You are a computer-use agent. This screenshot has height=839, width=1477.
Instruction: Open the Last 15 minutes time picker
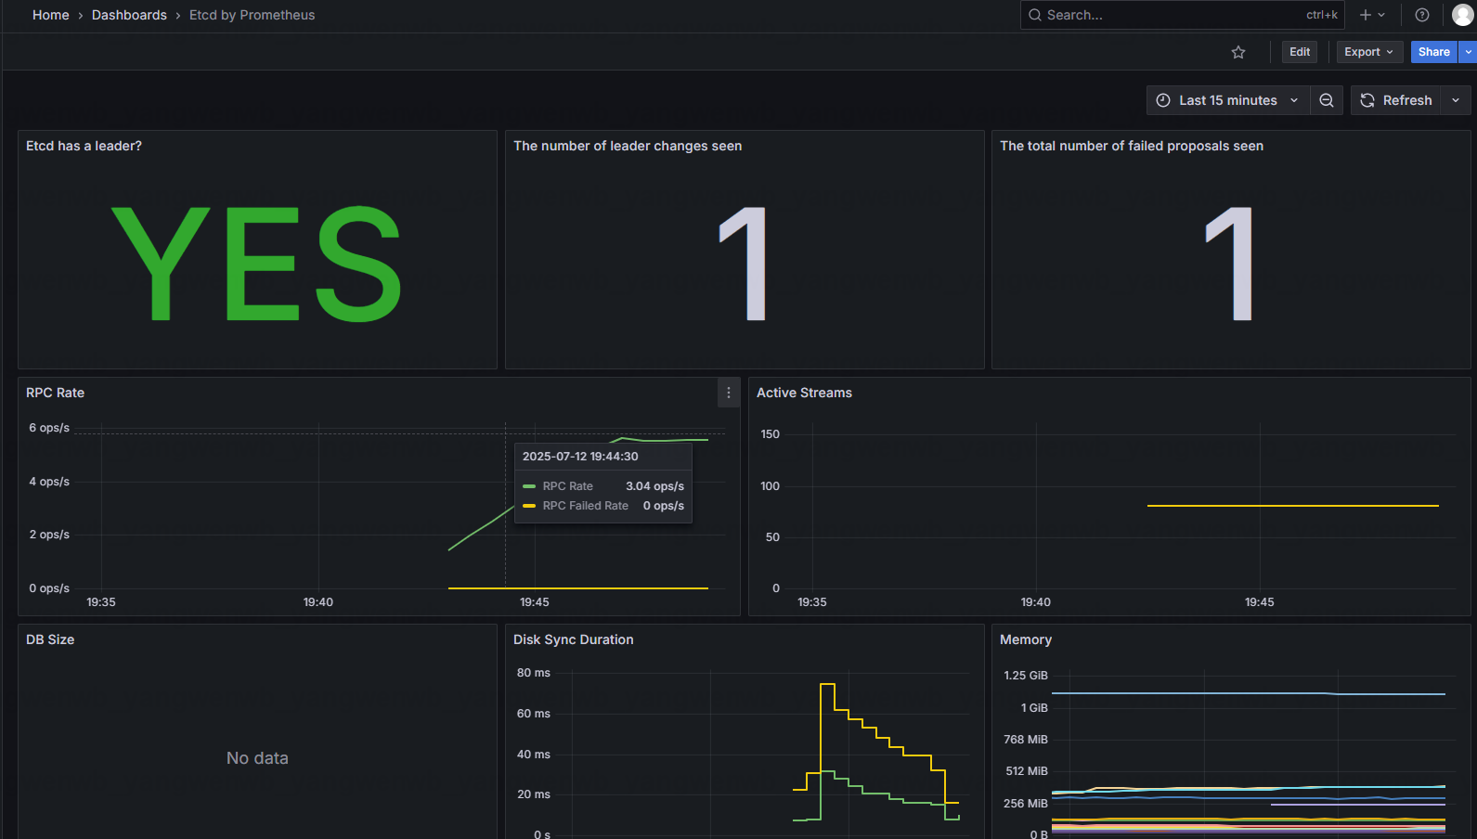point(1228,100)
